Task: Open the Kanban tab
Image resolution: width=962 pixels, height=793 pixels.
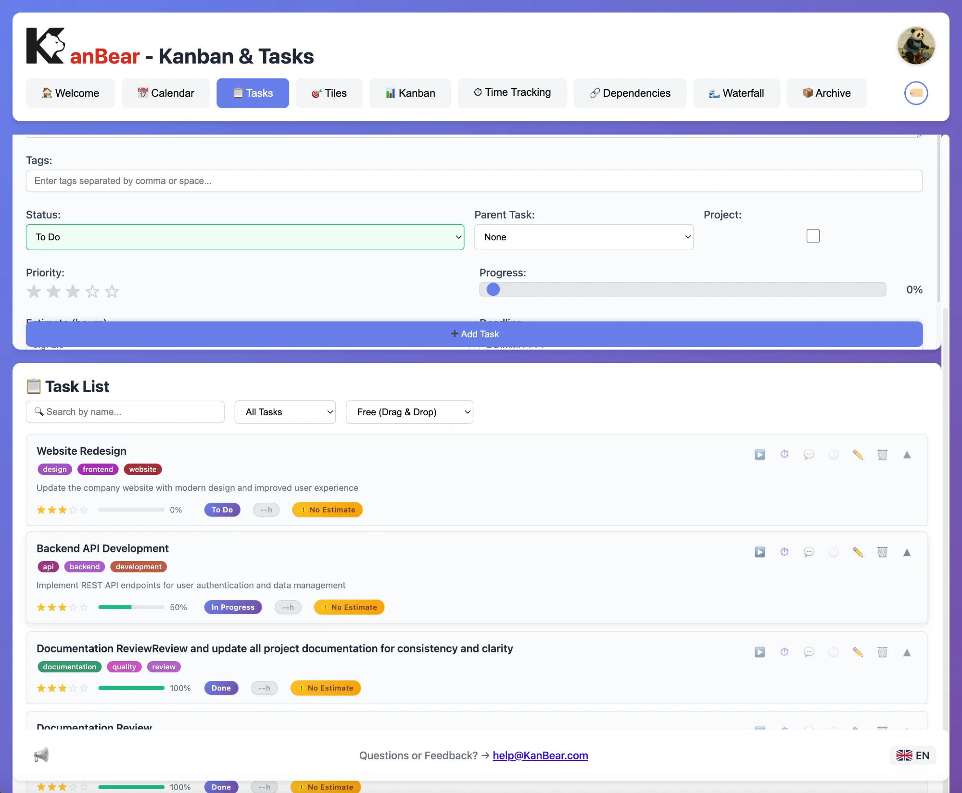Action: tap(410, 93)
